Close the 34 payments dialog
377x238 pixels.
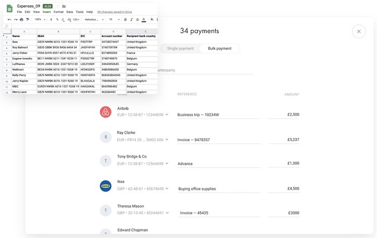click(x=359, y=32)
